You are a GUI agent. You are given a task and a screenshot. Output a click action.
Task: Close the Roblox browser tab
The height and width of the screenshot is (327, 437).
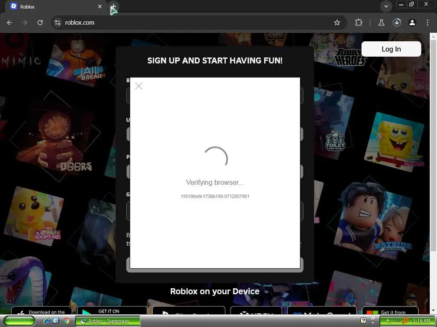click(100, 6)
